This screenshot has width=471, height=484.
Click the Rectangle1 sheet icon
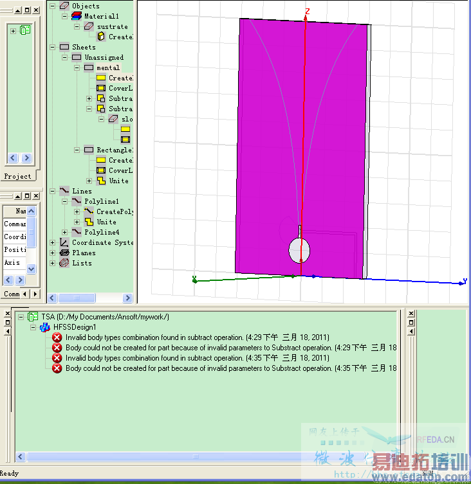89,150
